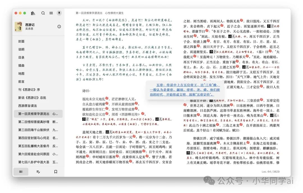Select 第六回观音赴会问原因 chapter
The width and height of the screenshot is (303, 193).
38,154
